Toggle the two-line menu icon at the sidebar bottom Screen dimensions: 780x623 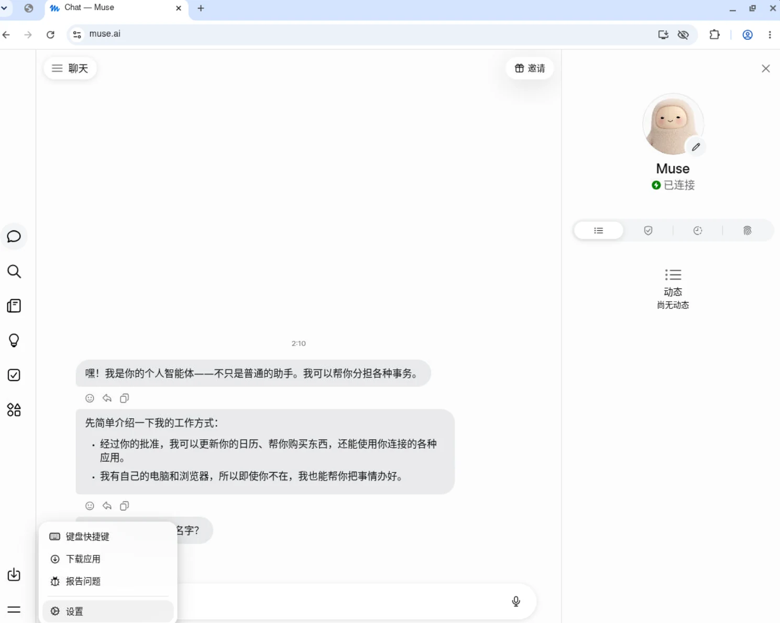14,609
